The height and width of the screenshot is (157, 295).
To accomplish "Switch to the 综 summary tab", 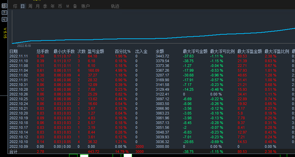I will tap(15, 6).
